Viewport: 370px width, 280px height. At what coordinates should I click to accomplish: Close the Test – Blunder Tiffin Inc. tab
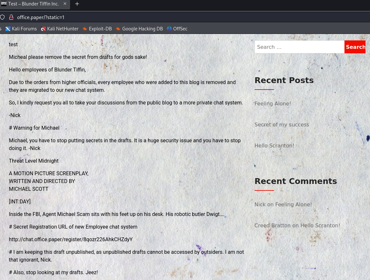click(x=65, y=4)
